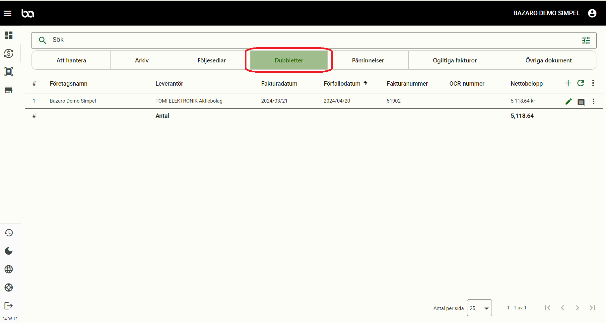Sort by the Företagsnamn column header
Viewport: 606px width, 323px height.
tap(69, 84)
